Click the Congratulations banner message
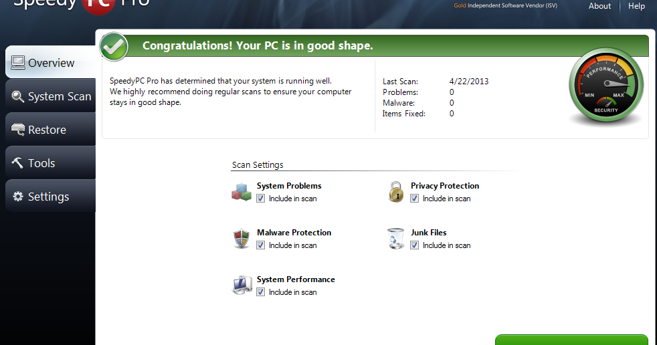 click(x=258, y=45)
